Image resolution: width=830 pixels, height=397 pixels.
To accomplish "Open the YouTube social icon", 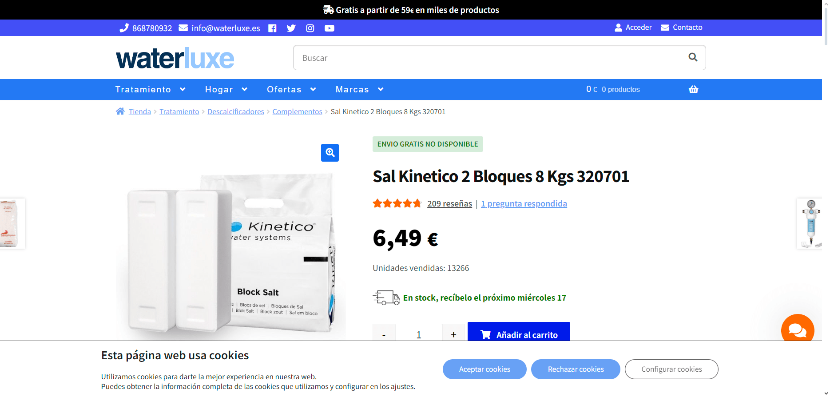I will click(x=329, y=28).
